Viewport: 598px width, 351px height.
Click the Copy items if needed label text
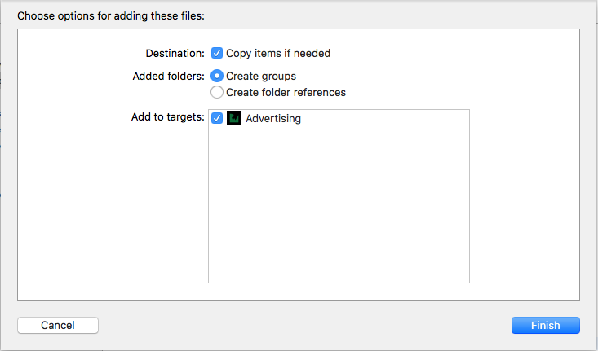point(278,53)
